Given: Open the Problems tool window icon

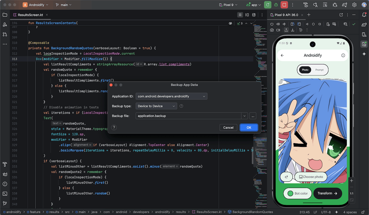Looking at the screenshot, I should [5, 184].
